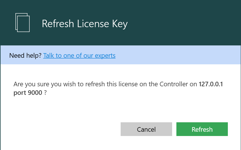241x150 pixels.
Task: Click the word License in the title
Action: click(x=93, y=24)
